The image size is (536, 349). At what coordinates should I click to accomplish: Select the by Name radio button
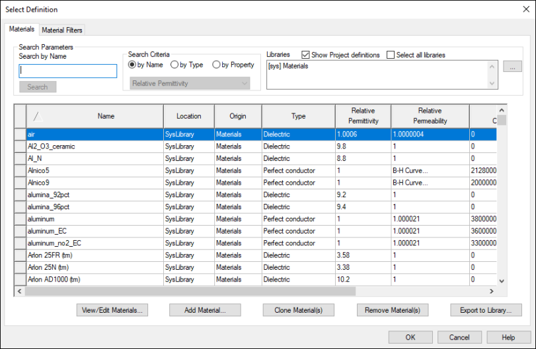(x=132, y=65)
